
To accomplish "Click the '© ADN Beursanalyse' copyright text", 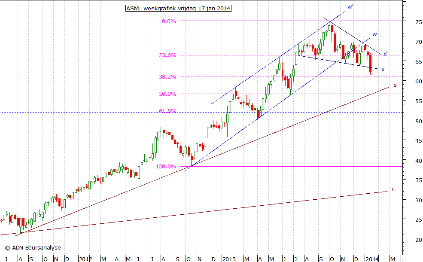I will pos(33,248).
